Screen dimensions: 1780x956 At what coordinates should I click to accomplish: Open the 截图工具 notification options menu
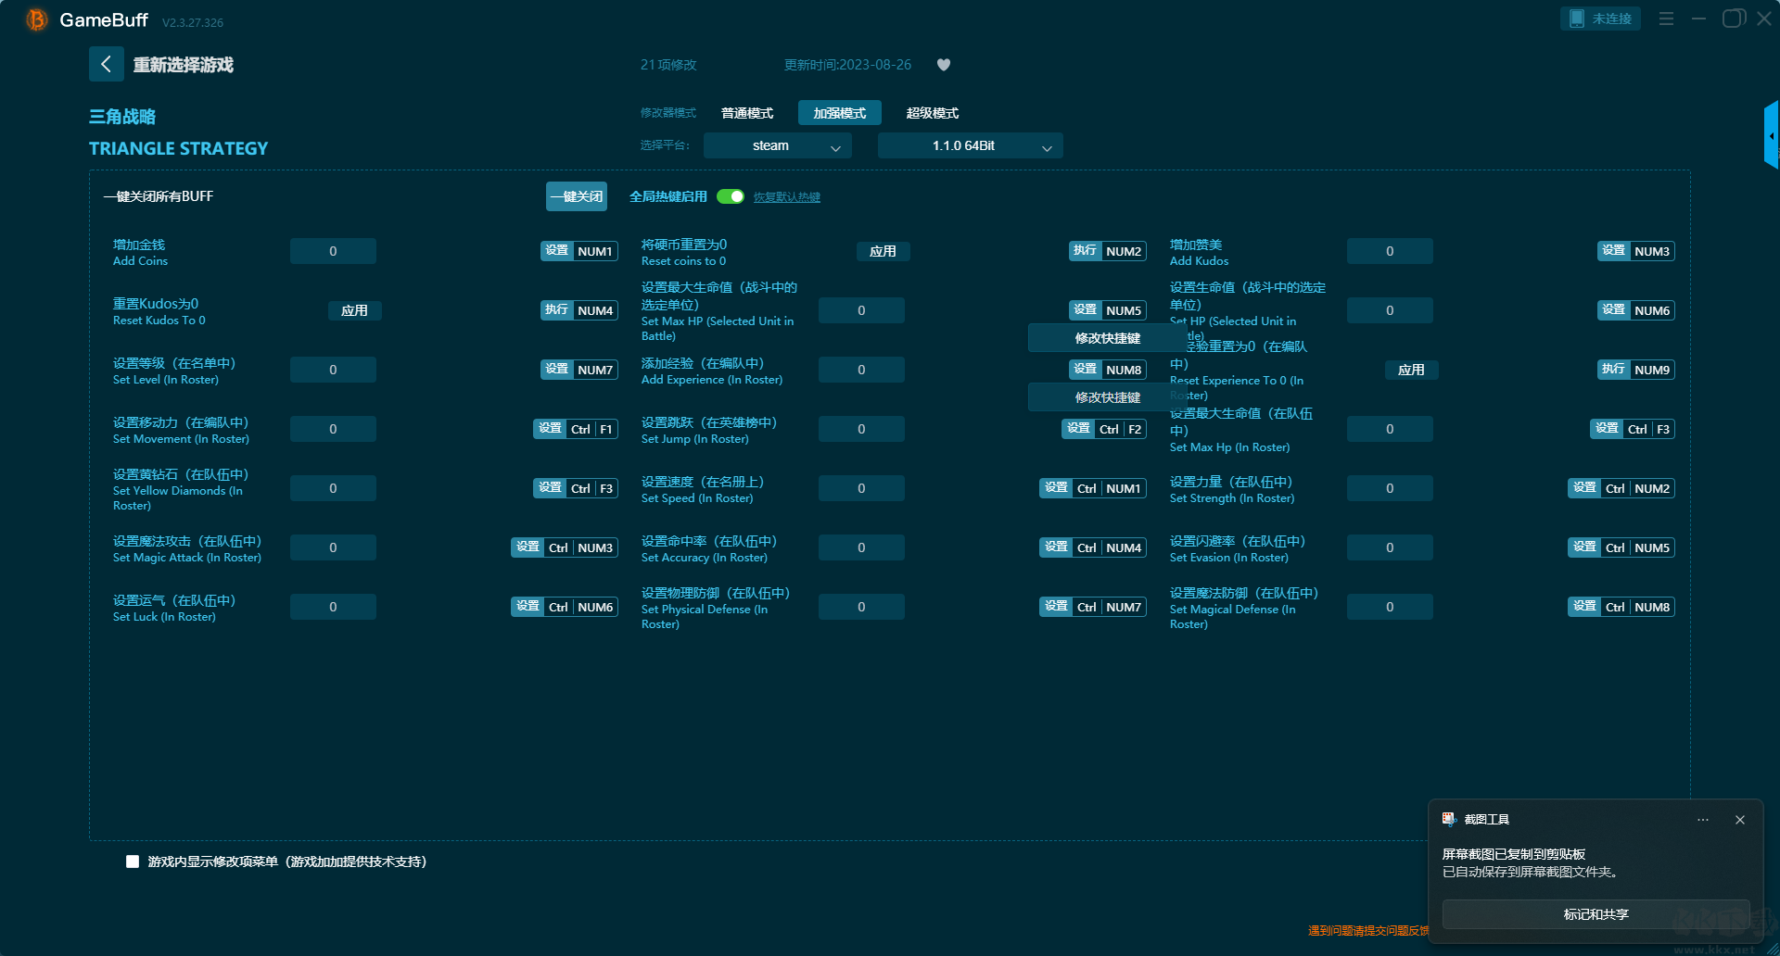1703,820
